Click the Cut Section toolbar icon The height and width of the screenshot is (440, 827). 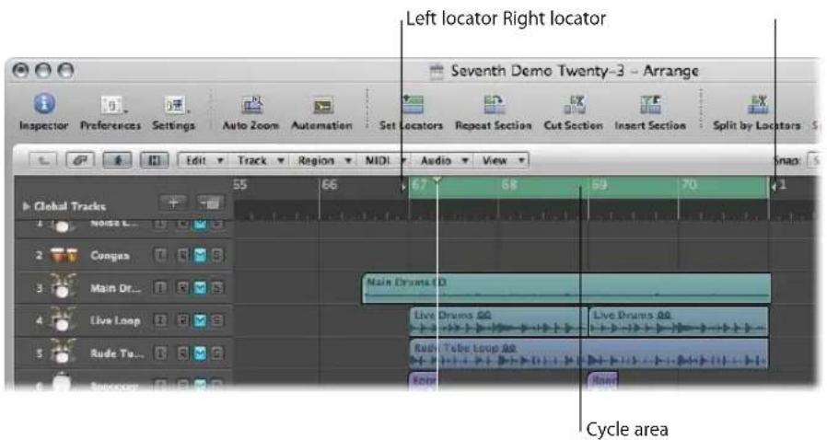pos(574,104)
